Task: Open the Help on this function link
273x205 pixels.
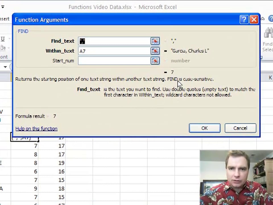Action: (x=36, y=129)
